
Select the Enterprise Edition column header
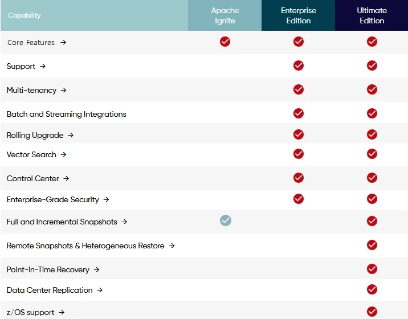coord(299,15)
